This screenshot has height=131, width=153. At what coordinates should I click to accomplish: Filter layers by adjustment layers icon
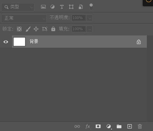[52, 7]
